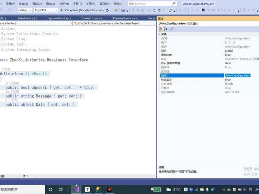Click the 运行时版本 value v4.0.30319

[232, 92]
